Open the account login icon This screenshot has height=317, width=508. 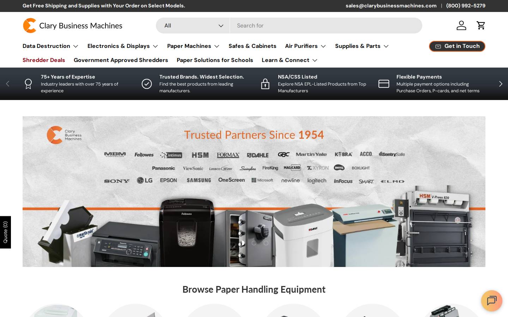tap(461, 25)
